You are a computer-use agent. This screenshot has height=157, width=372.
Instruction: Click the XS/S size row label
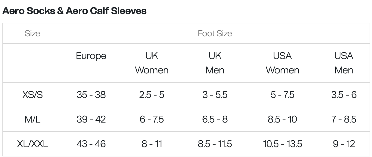pos(32,95)
